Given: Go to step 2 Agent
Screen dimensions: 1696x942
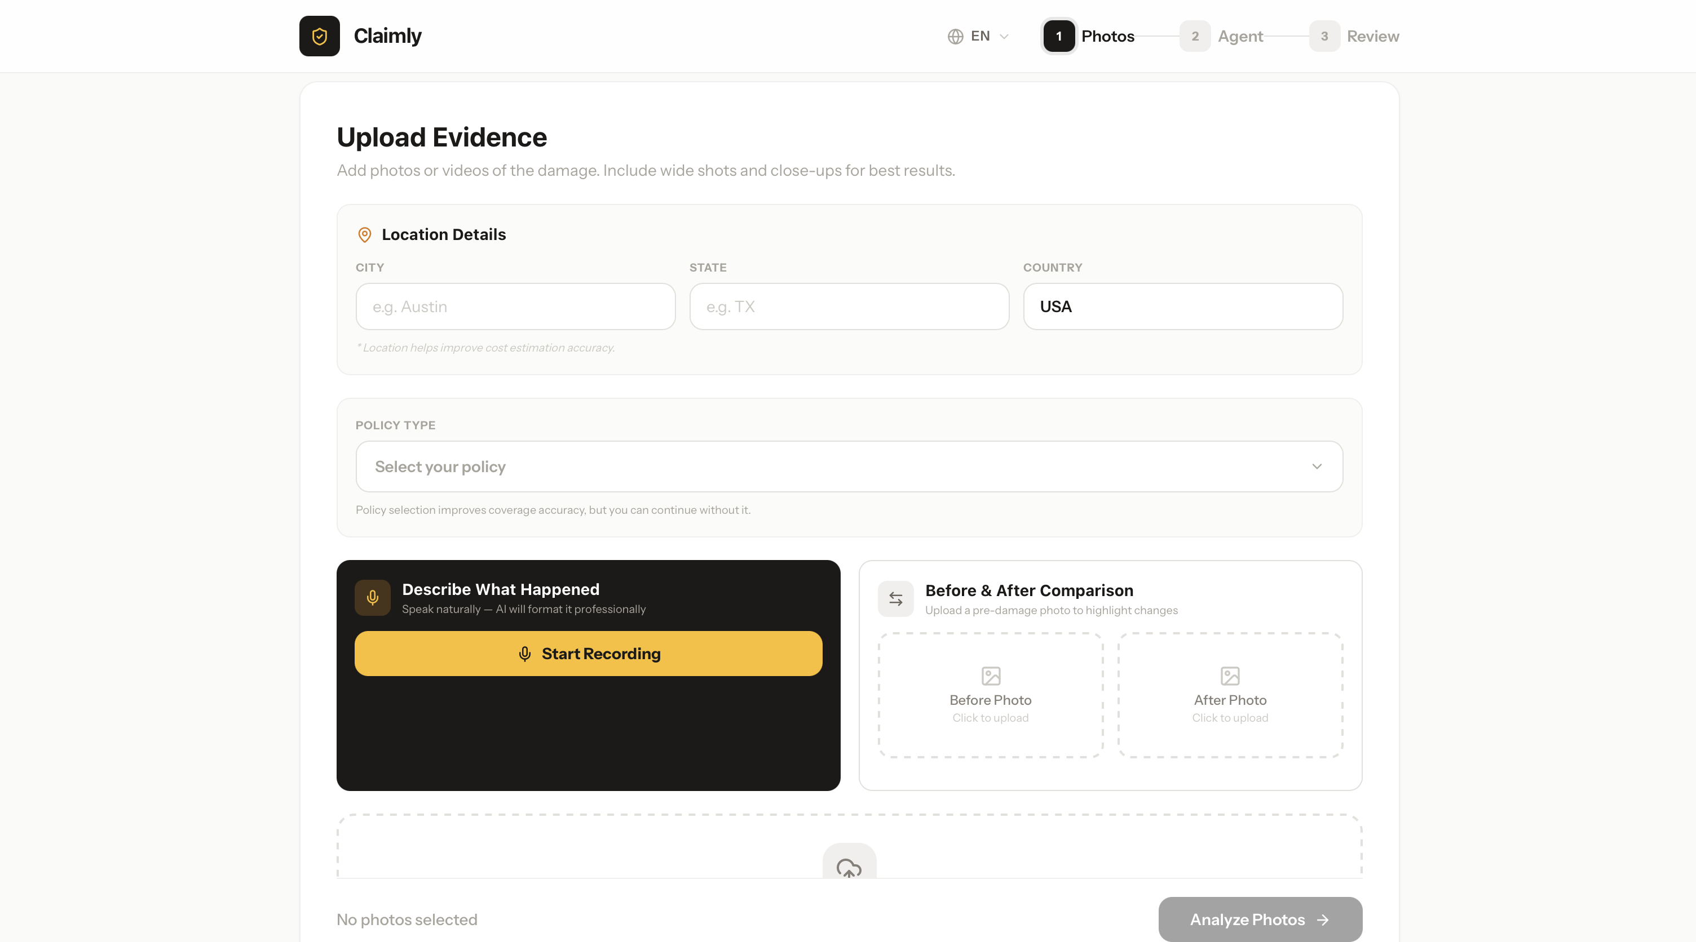Looking at the screenshot, I should click(1222, 36).
